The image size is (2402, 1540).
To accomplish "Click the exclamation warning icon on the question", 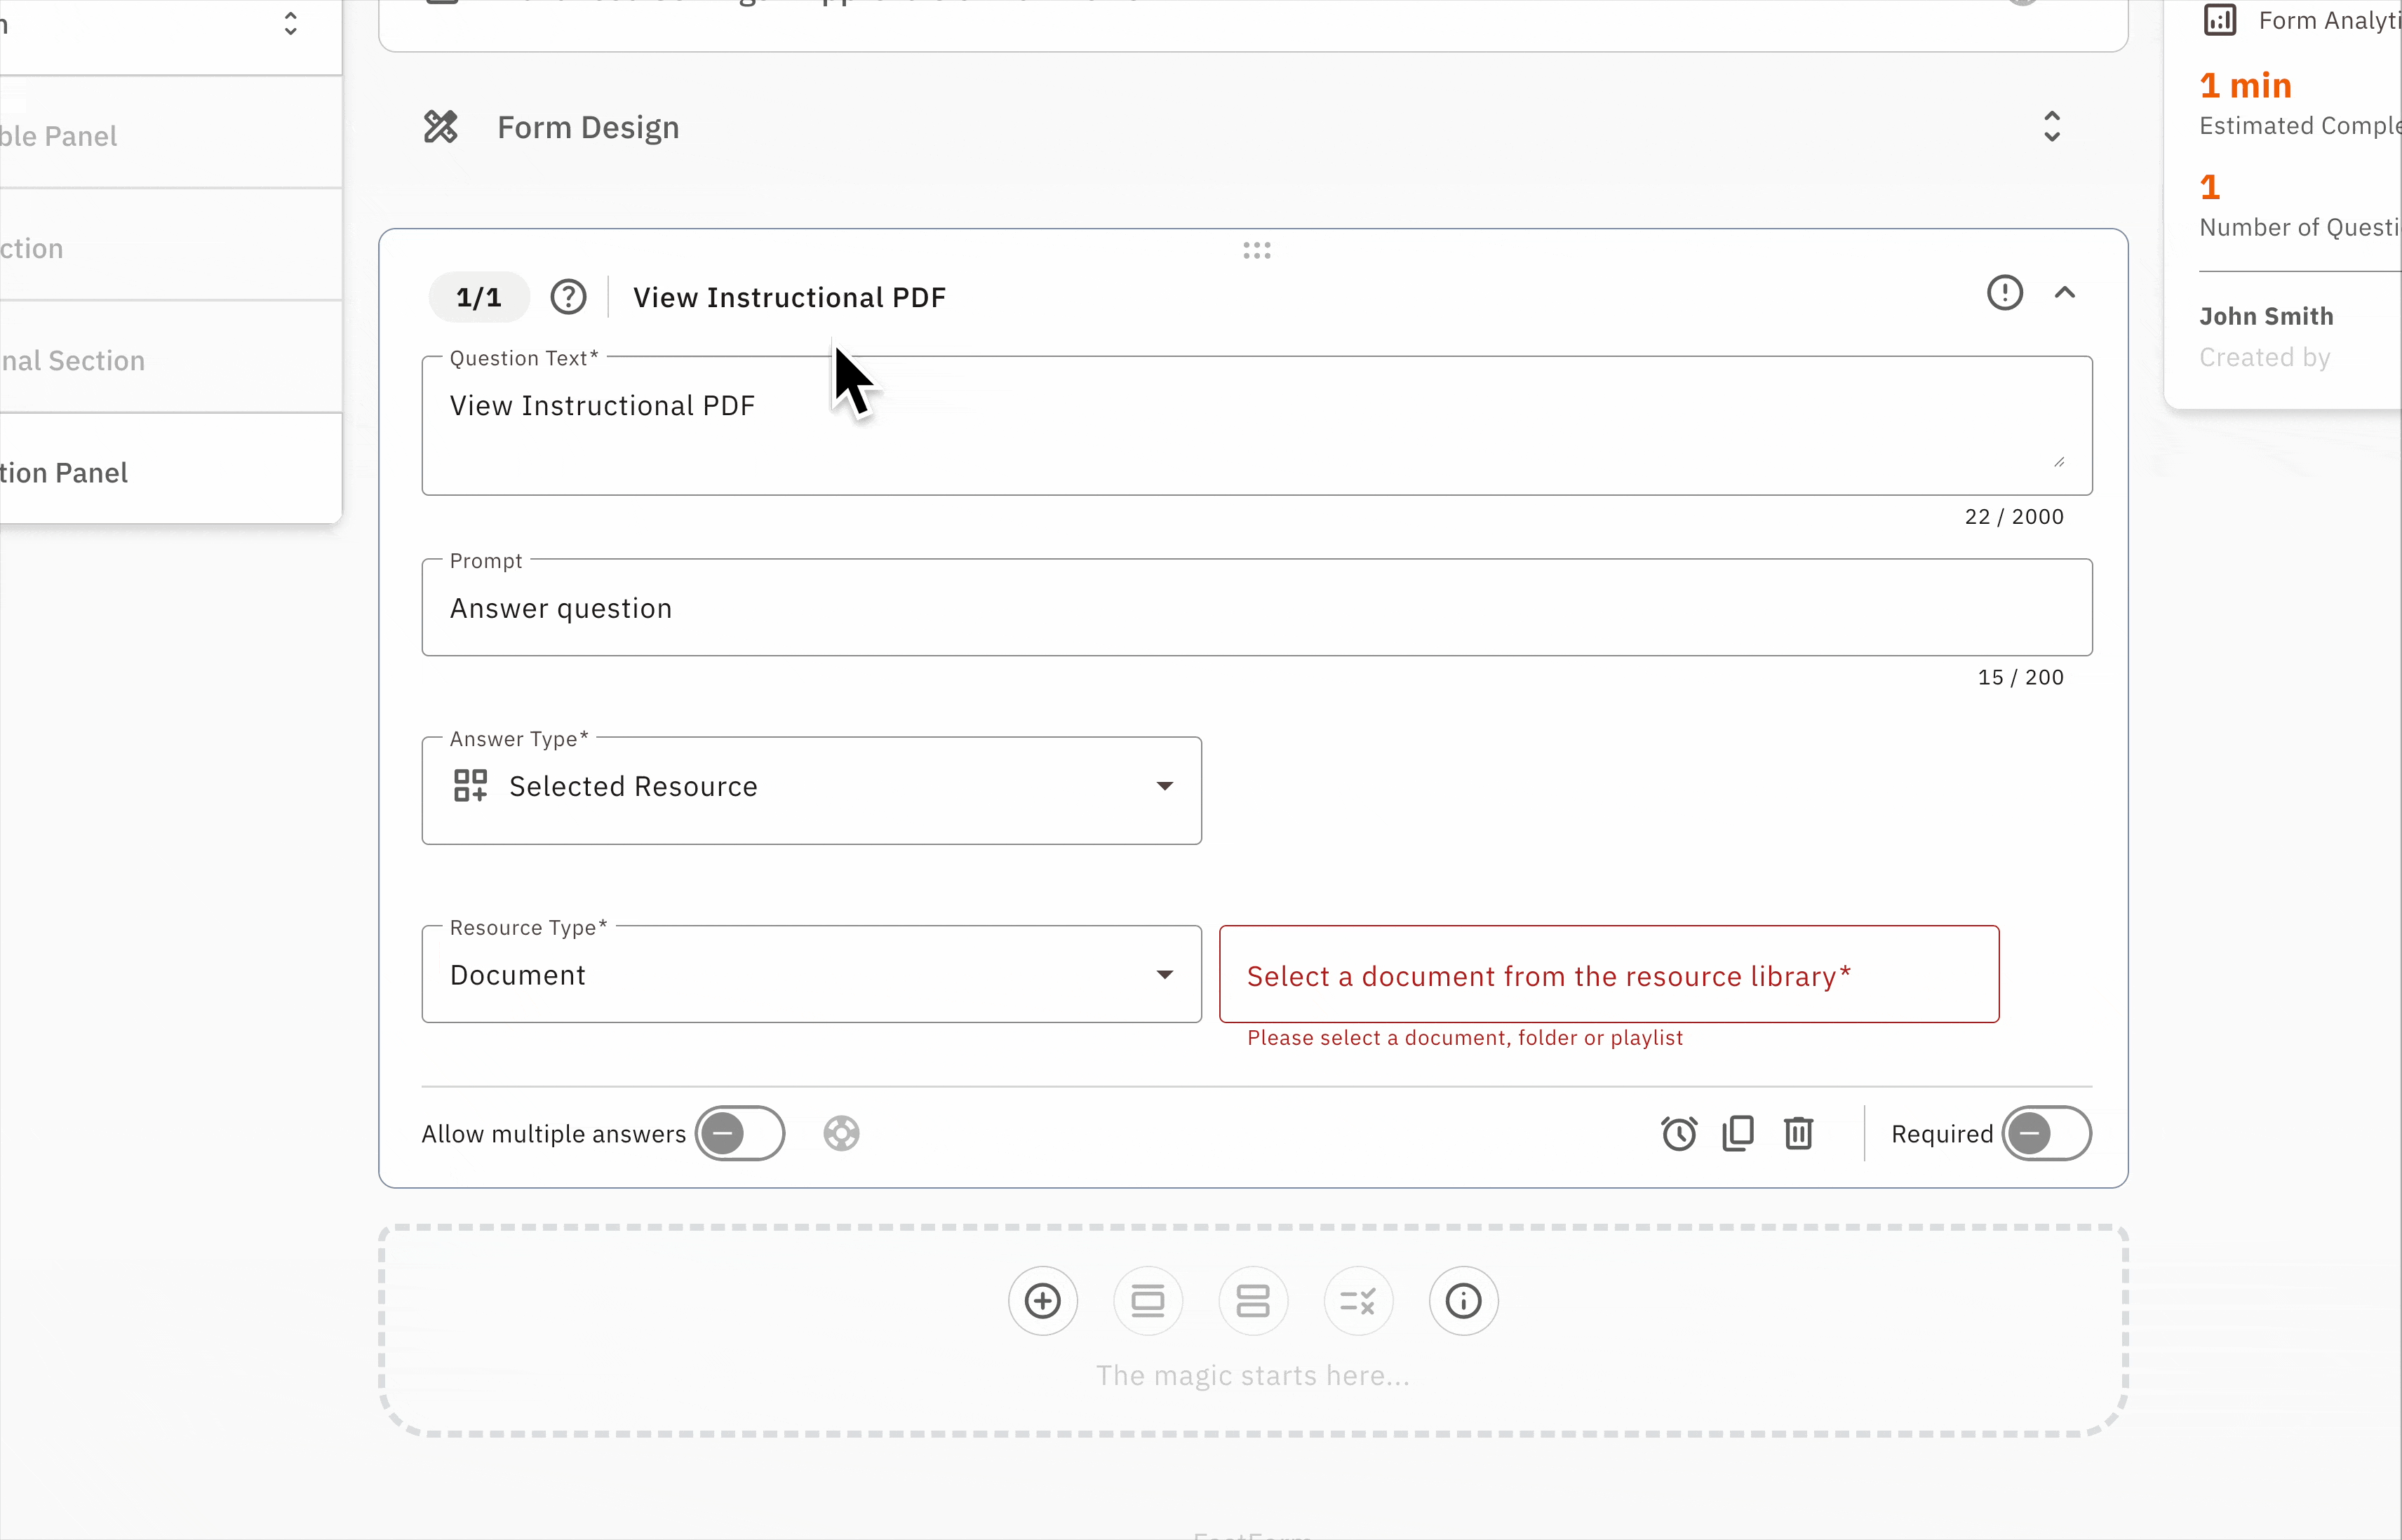I will click(2004, 293).
